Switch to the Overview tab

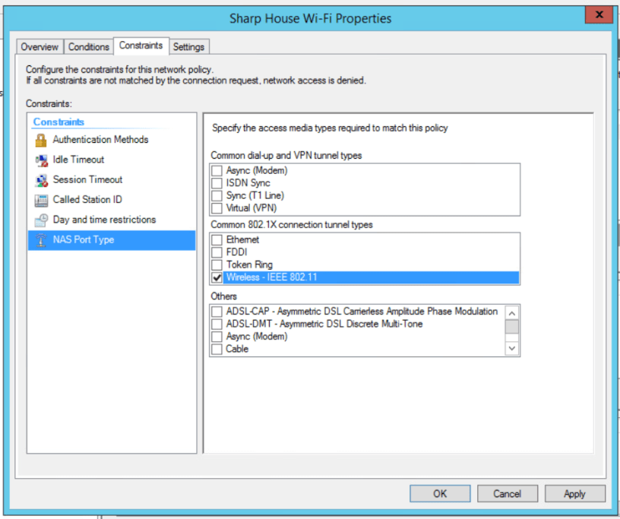pyautogui.click(x=40, y=46)
